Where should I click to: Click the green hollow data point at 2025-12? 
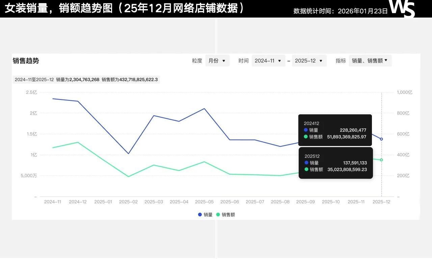click(x=381, y=160)
